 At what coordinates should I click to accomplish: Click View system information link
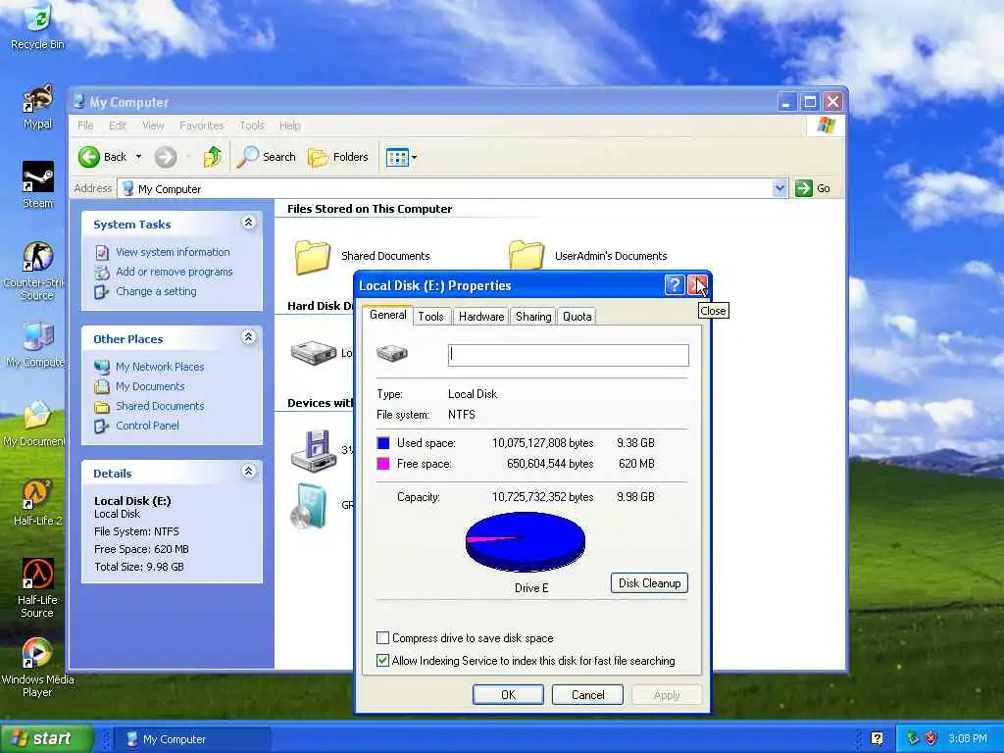pyautogui.click(x=173, y=252)
